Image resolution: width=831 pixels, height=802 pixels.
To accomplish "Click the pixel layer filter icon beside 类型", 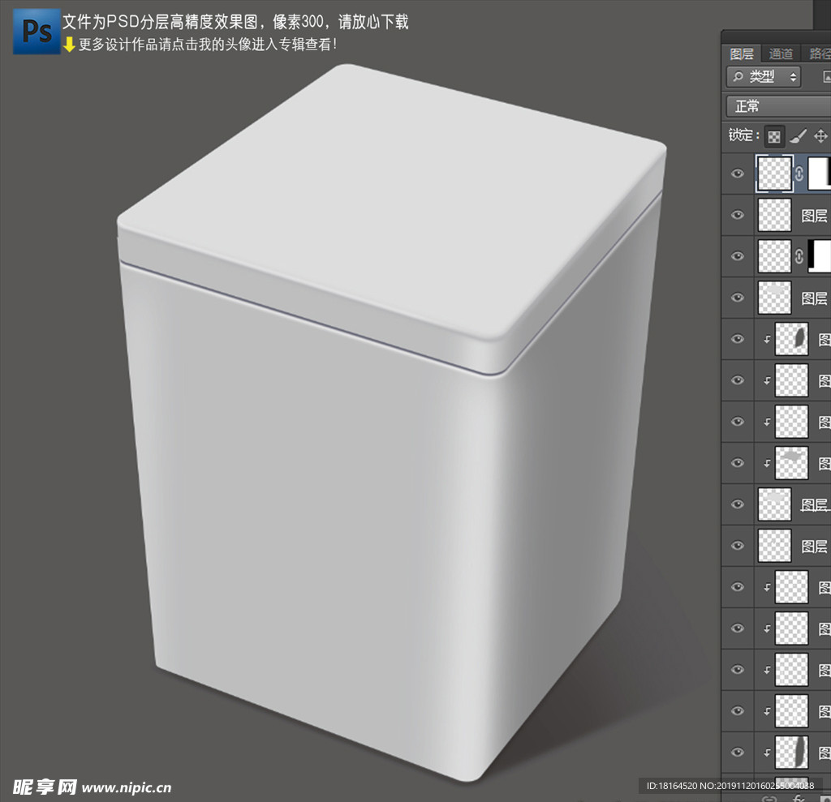I will [x=826, y=77].
